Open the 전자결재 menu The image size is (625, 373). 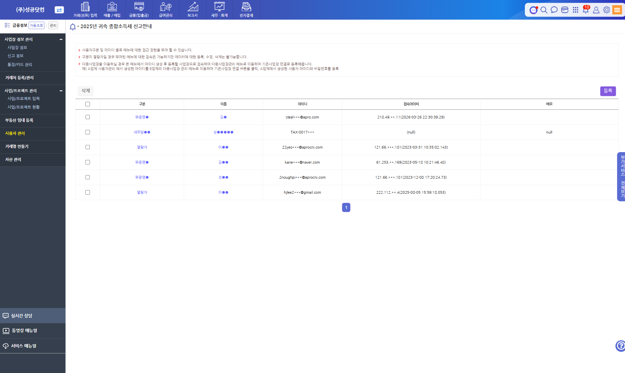coord(246,10)
